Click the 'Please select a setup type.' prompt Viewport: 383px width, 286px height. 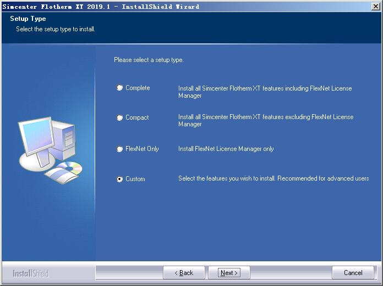[x=149, y=60]
